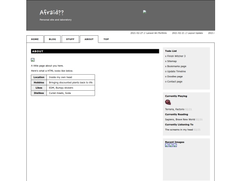
Task: Click 'Bookmarks page' todo item
Action: [x=175, y=66]
